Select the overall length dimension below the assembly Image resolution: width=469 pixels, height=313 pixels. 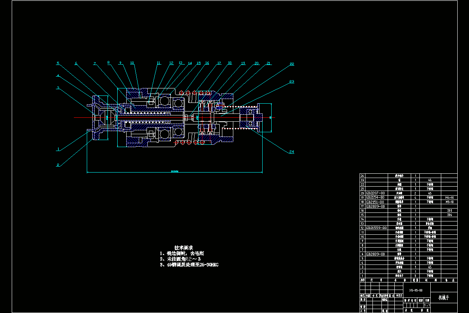tap(174, 171)
